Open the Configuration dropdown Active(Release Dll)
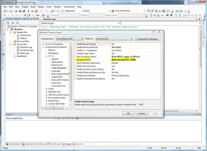The height and width of the screenshot is (151, 207). [69, 39]
